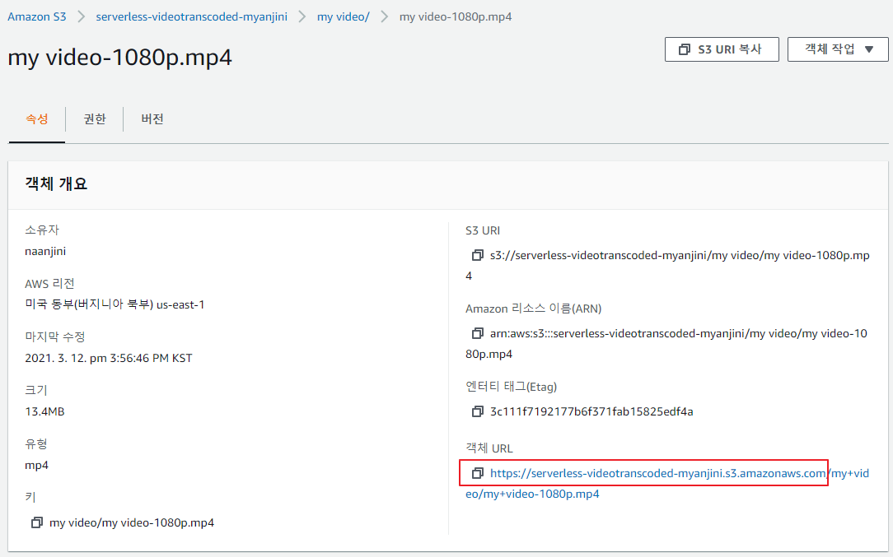893x557 pixels.
Task: Copy the Amazon resource name ARN icon
Action: [477, 333]
